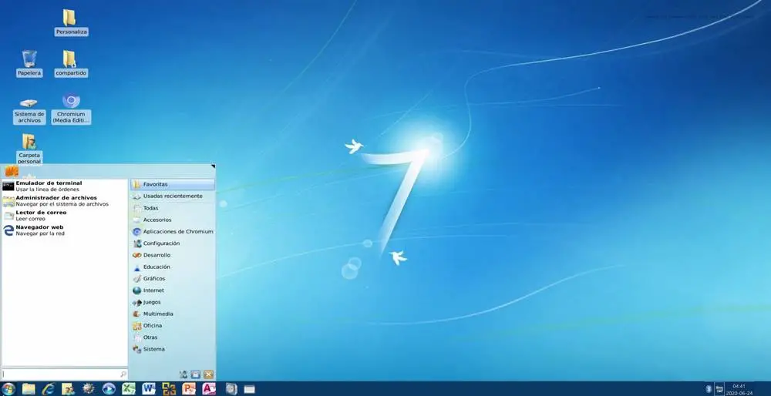Open the gear settings icon in taskbar

coord(89,389)
